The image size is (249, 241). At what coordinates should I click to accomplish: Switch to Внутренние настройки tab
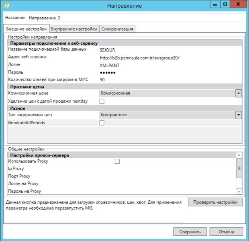pyautogui.click(x=74, y=29)
